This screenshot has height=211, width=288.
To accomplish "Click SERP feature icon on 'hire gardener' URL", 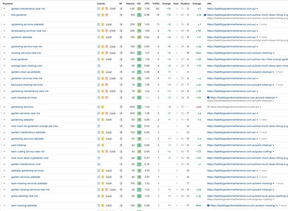I will 205,15.
